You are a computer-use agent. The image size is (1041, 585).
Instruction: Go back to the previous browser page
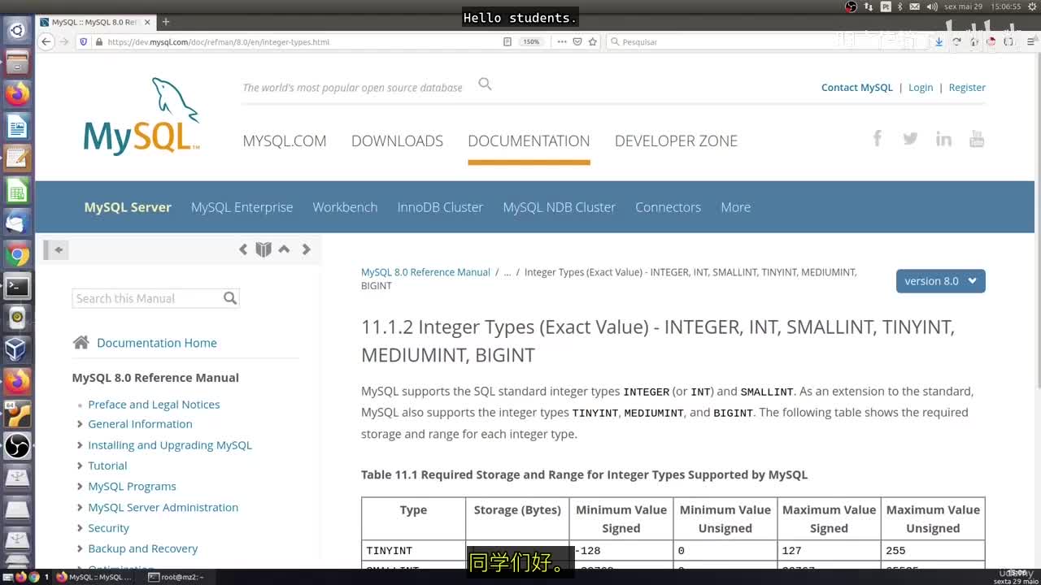click(46, 41)
